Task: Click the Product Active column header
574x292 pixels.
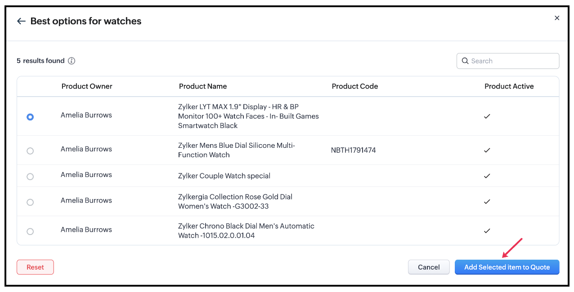Action: coord(509,86)
